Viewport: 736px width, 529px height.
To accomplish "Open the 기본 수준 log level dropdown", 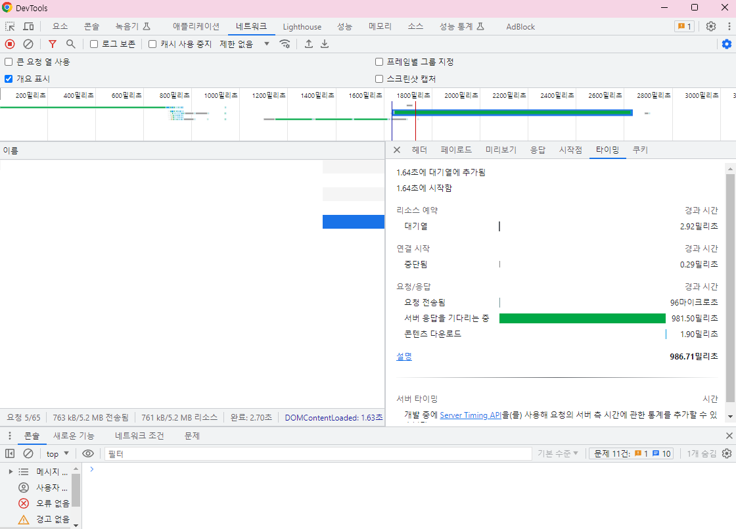I will [558, 453].
